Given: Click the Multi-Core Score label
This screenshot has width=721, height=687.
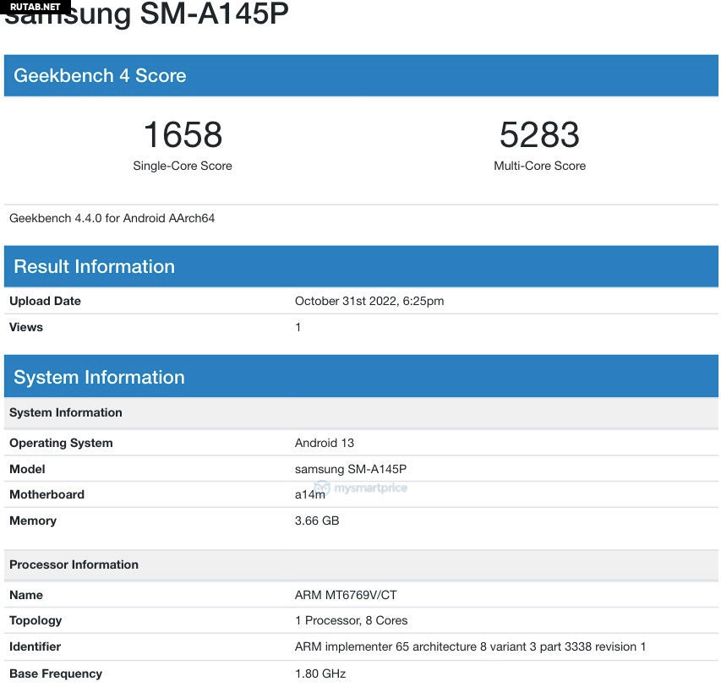Looking at the screenshot, I should 539,166.
